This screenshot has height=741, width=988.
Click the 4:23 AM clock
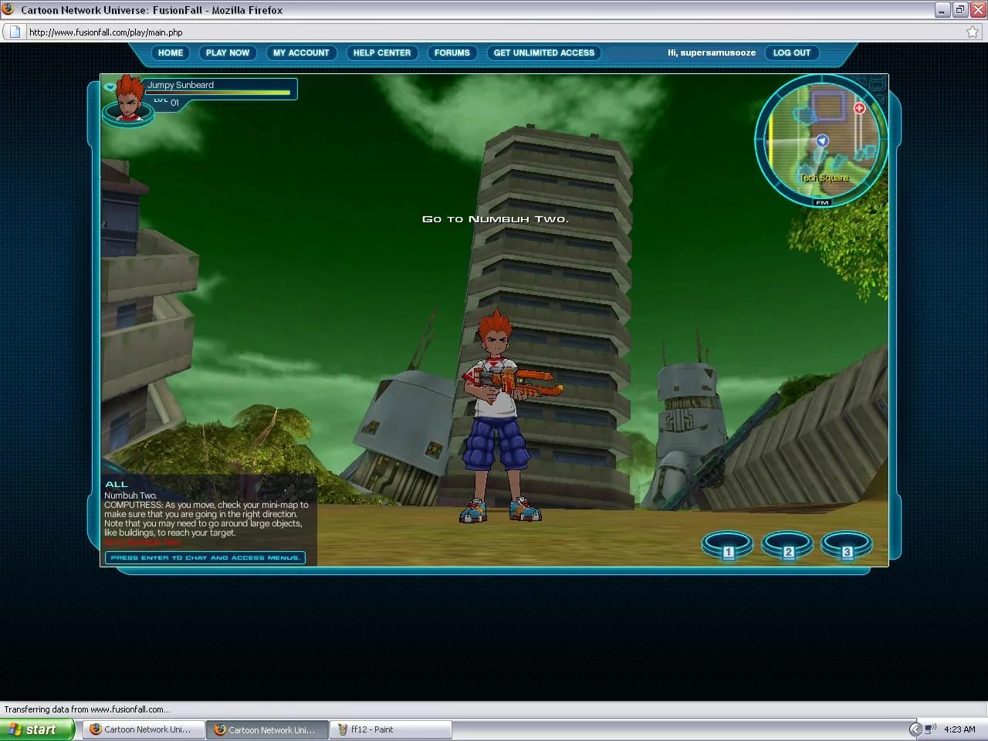click(959, 729)
